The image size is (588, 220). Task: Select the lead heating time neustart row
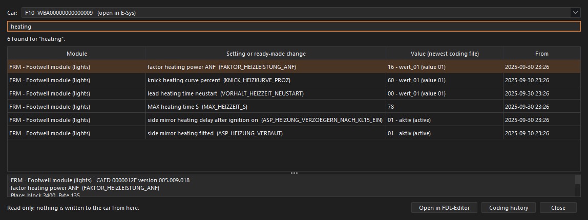coord(293,93)
